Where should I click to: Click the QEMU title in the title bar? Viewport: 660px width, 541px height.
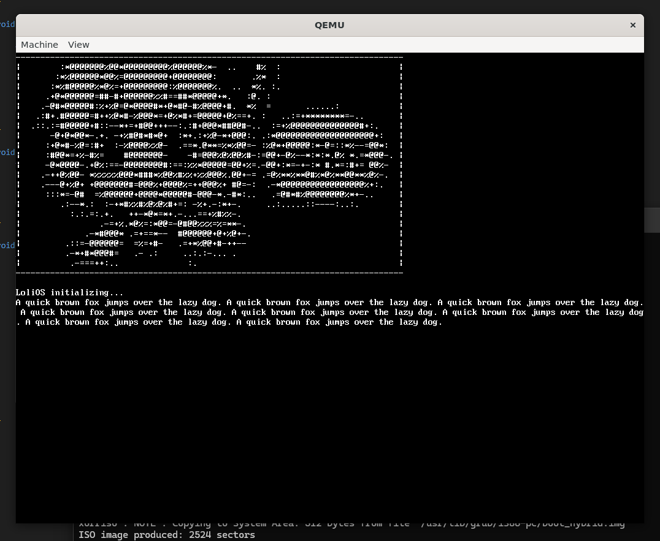[x=329, y=25]
